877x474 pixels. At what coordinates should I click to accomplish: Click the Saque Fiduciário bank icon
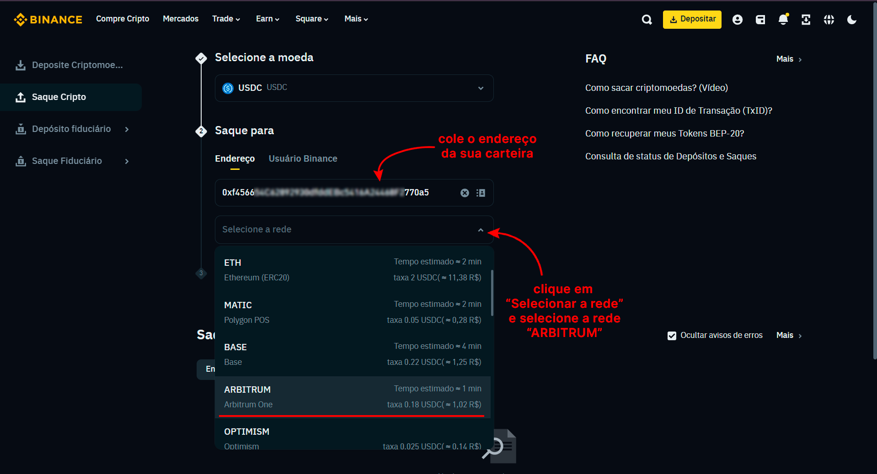pos(21,161)
